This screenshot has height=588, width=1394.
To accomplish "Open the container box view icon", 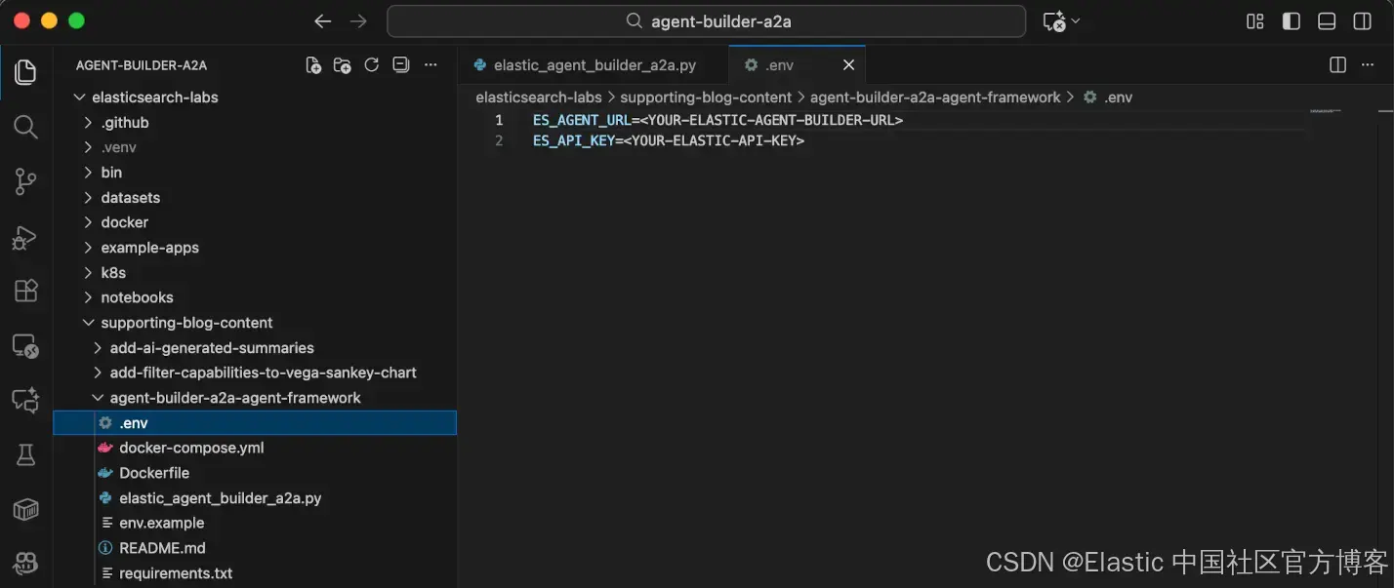I will (x=26, y=509).
